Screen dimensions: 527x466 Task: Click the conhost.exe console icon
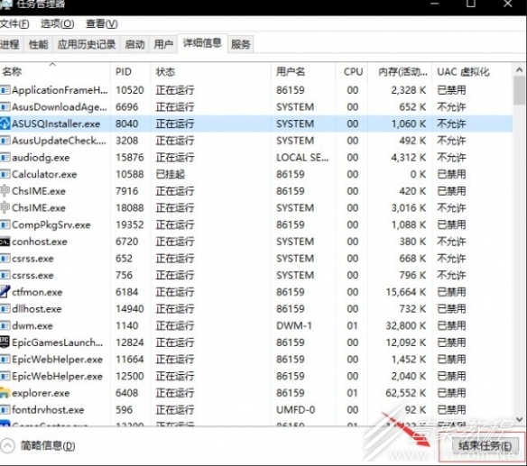coord(5,242)
